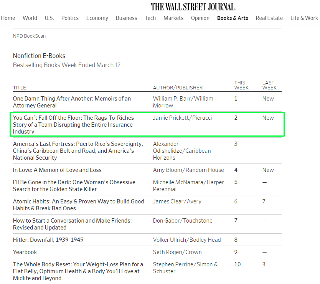
Task: Click the NPD BookScan source text
Action: 29,36
